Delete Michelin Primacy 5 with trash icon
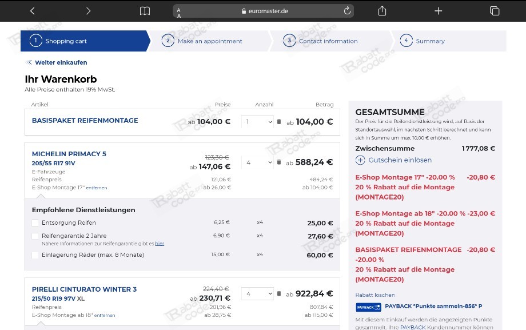Viewport: 526px width, 330px height. 279,162
